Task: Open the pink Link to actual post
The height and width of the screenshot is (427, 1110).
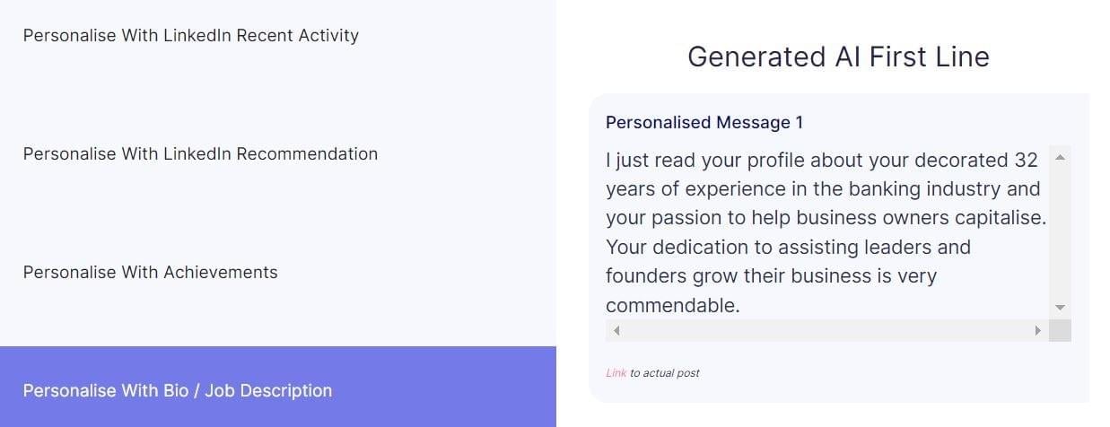Action: pos(616,373)
